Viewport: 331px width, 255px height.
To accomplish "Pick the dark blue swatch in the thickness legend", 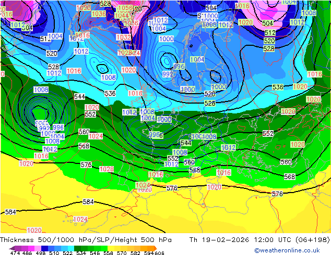I will click(x=44, y=248).
